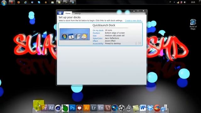Open the green sticky note icon in dock
This screenshot has height=113, width=201.
coord(136,108)
